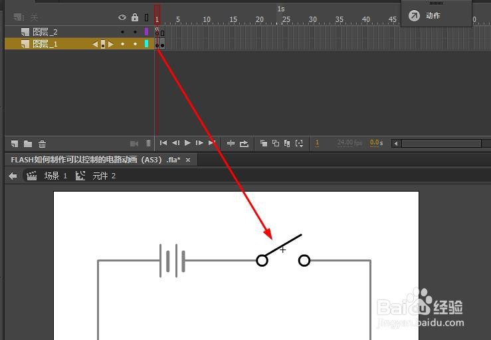Go to first frame button
Viewport: 491px width, 340px height.
click(x=163, y=142)
